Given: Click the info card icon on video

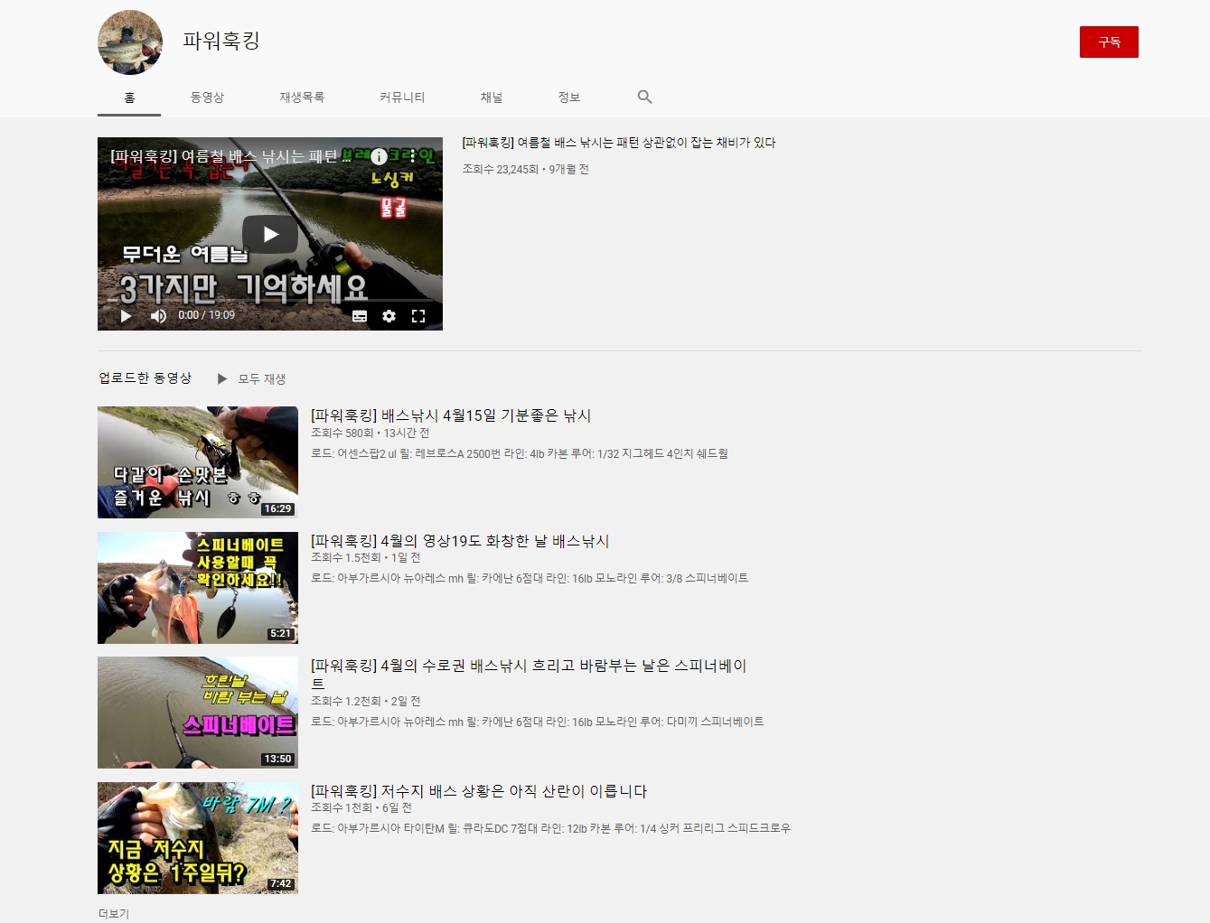Looking at the screenshot, I should (x=379, y=156).
